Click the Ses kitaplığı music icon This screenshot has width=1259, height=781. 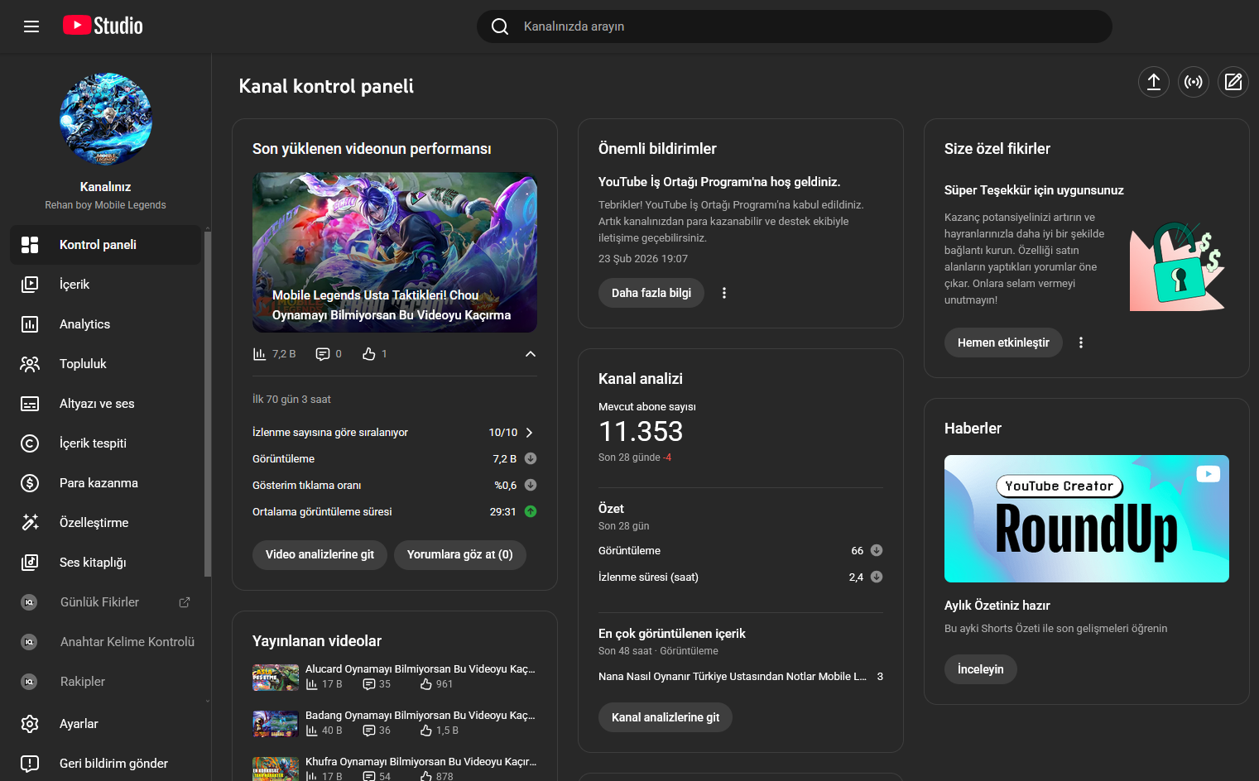(x=30, y=563)
